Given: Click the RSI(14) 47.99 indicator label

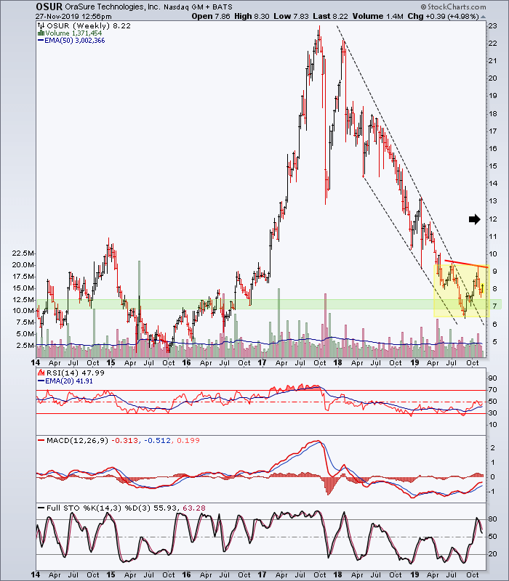Looking at the screenshot, I should click(76, 373).
